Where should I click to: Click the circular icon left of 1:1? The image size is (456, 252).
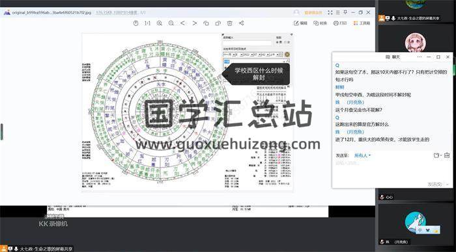[x=135, y=23]
